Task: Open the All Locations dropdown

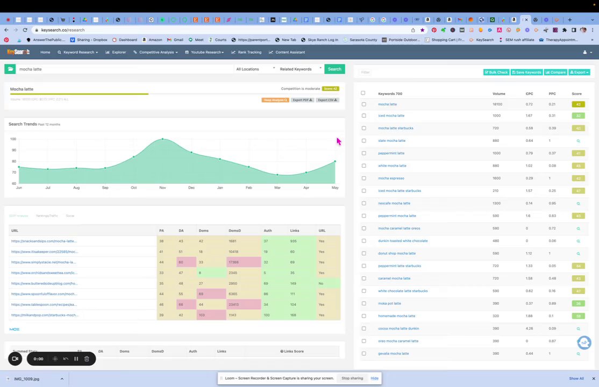Action: 255,69
